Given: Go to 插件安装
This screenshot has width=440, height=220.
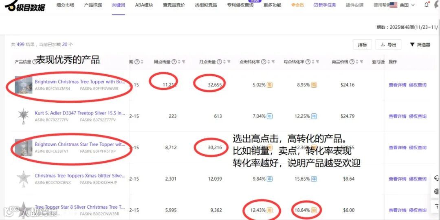Looking at the screenshot, I should point(355,5).
